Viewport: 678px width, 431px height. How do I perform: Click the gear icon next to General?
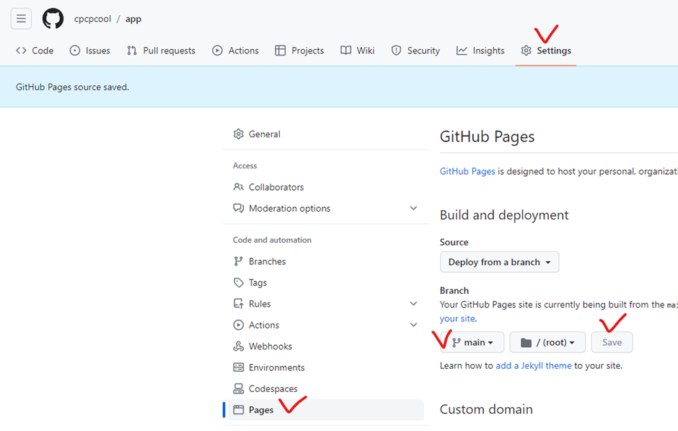238,134
